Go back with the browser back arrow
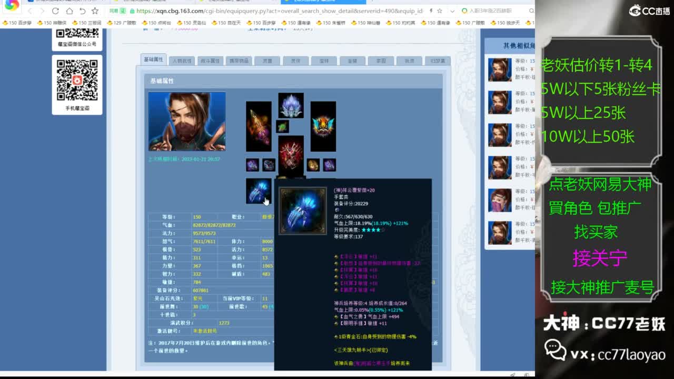 (x=31, y=11)
